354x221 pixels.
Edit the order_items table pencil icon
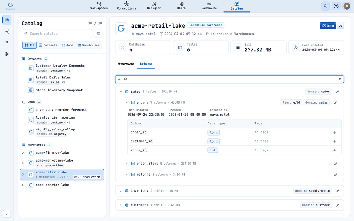(336, 164)
